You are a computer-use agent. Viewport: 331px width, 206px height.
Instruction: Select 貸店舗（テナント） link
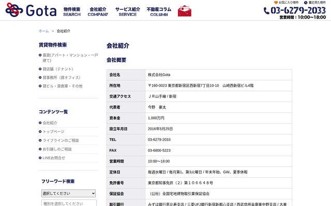coord(58,69)
